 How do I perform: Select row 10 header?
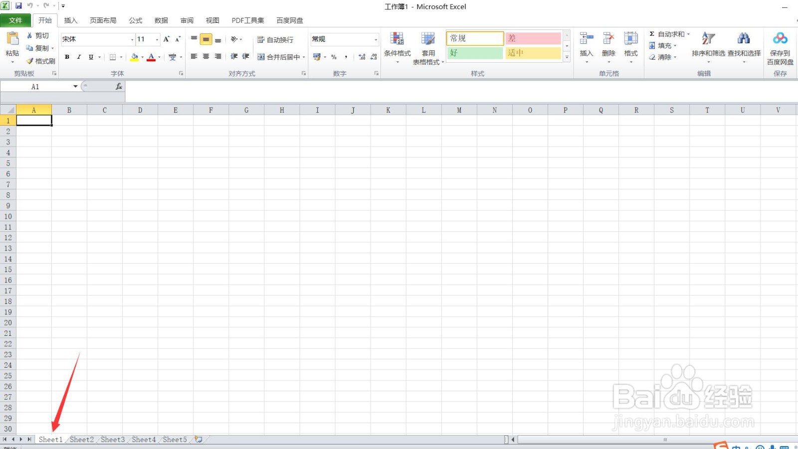click(x=8, y=216)
